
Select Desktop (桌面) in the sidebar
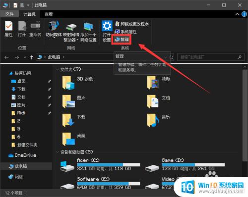point(18,81)
